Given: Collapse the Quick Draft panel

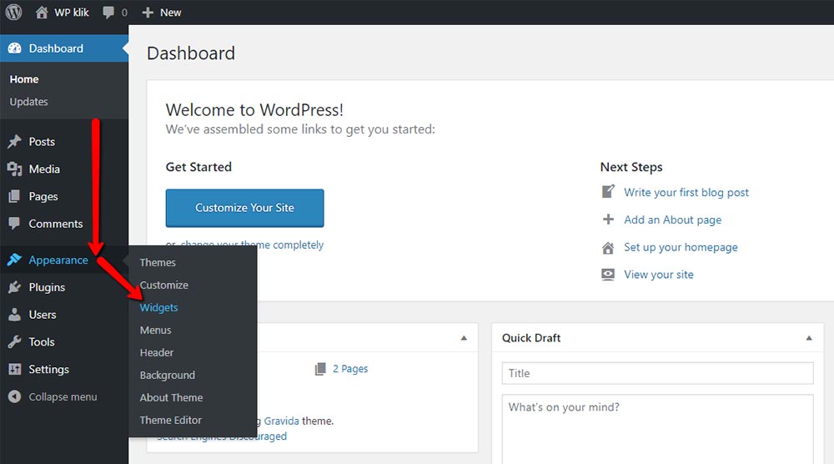Looking at the screenshot, I should tap(809, 338).
